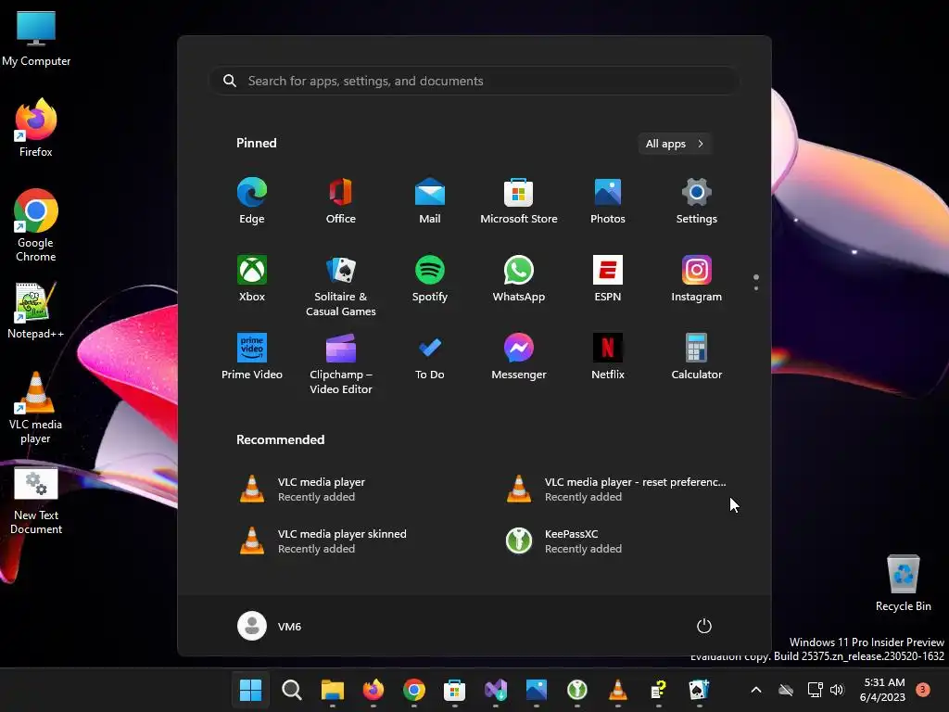Image resolution: width=949 pixels, height=712 pixels.
Task: Select Firefox desktop shortcut
Action: tap(36, 128)
